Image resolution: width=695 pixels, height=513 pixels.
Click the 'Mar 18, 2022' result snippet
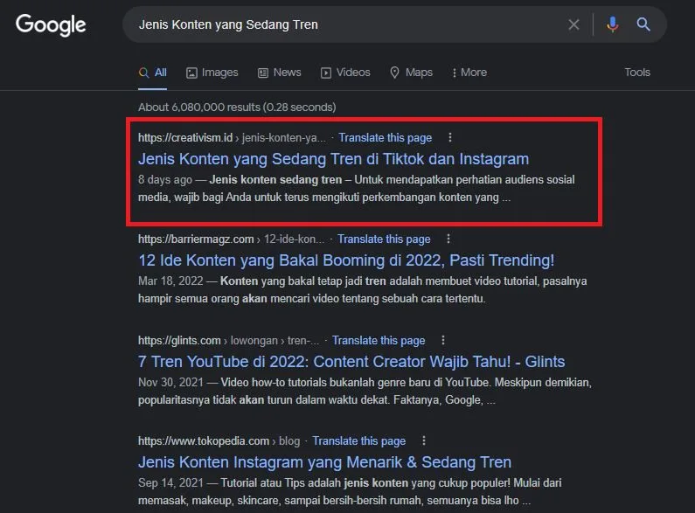pyautogui.click(x=363, y=290)
